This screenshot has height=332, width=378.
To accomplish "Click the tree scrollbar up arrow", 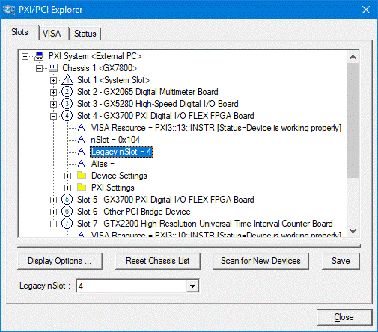I will (353, 57).
